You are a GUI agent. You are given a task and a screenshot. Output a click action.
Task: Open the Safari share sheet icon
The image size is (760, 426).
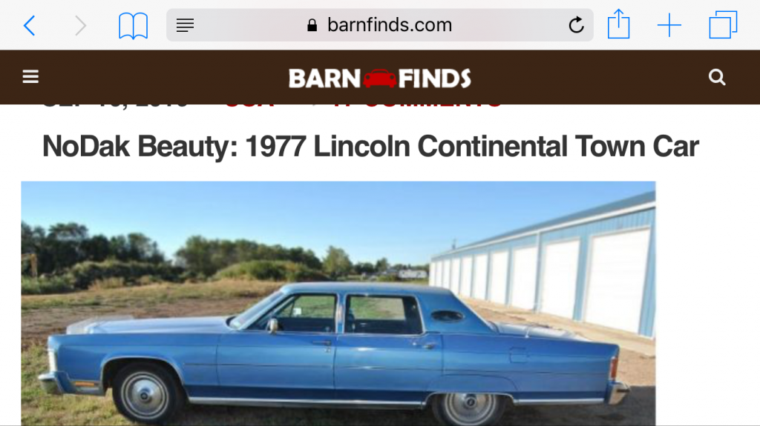coord(619,24)
